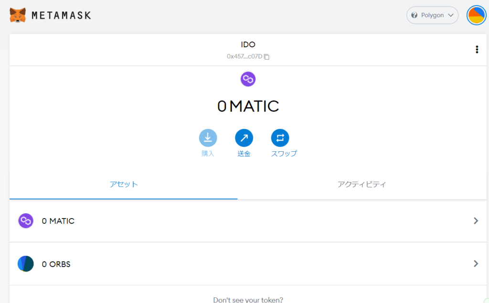This screenshot has width=489, height=303.
Task: Click the MetaMask fox logo
Action: 18,15
